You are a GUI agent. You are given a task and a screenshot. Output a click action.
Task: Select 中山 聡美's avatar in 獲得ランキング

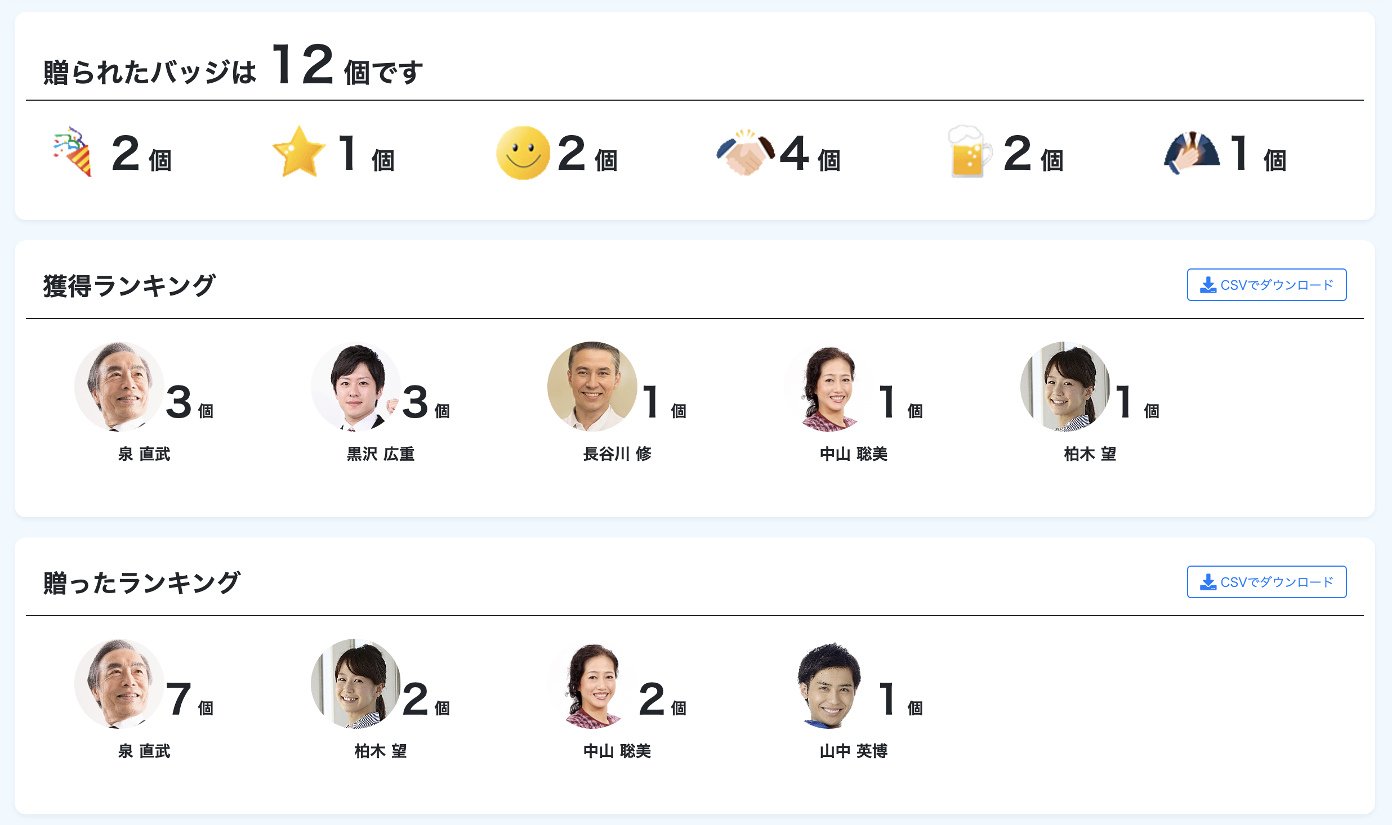tap(829, 387)
